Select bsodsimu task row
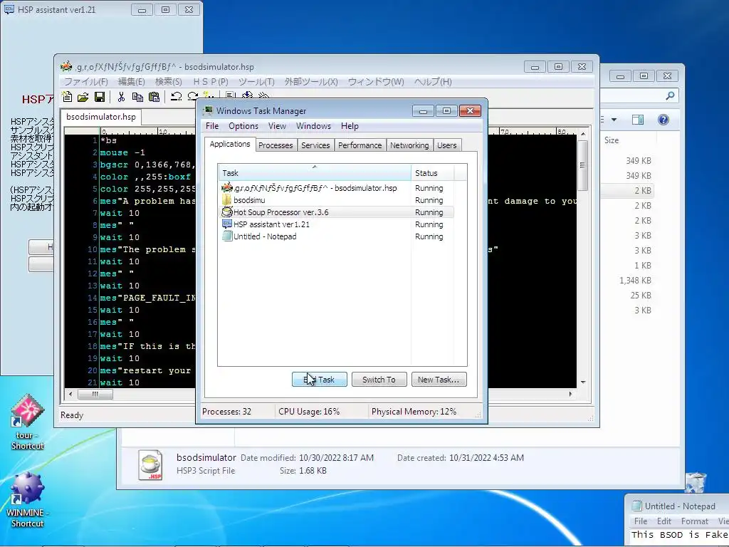The image size is (729, 547). [336, 200]
